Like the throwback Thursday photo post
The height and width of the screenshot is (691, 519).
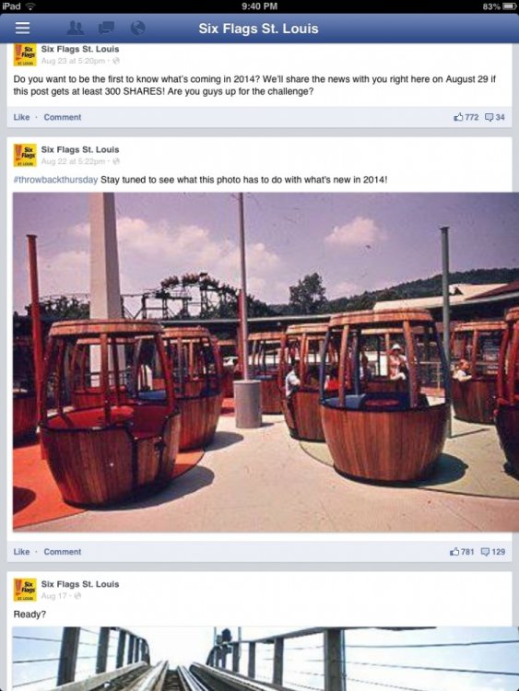coord(21,552)
